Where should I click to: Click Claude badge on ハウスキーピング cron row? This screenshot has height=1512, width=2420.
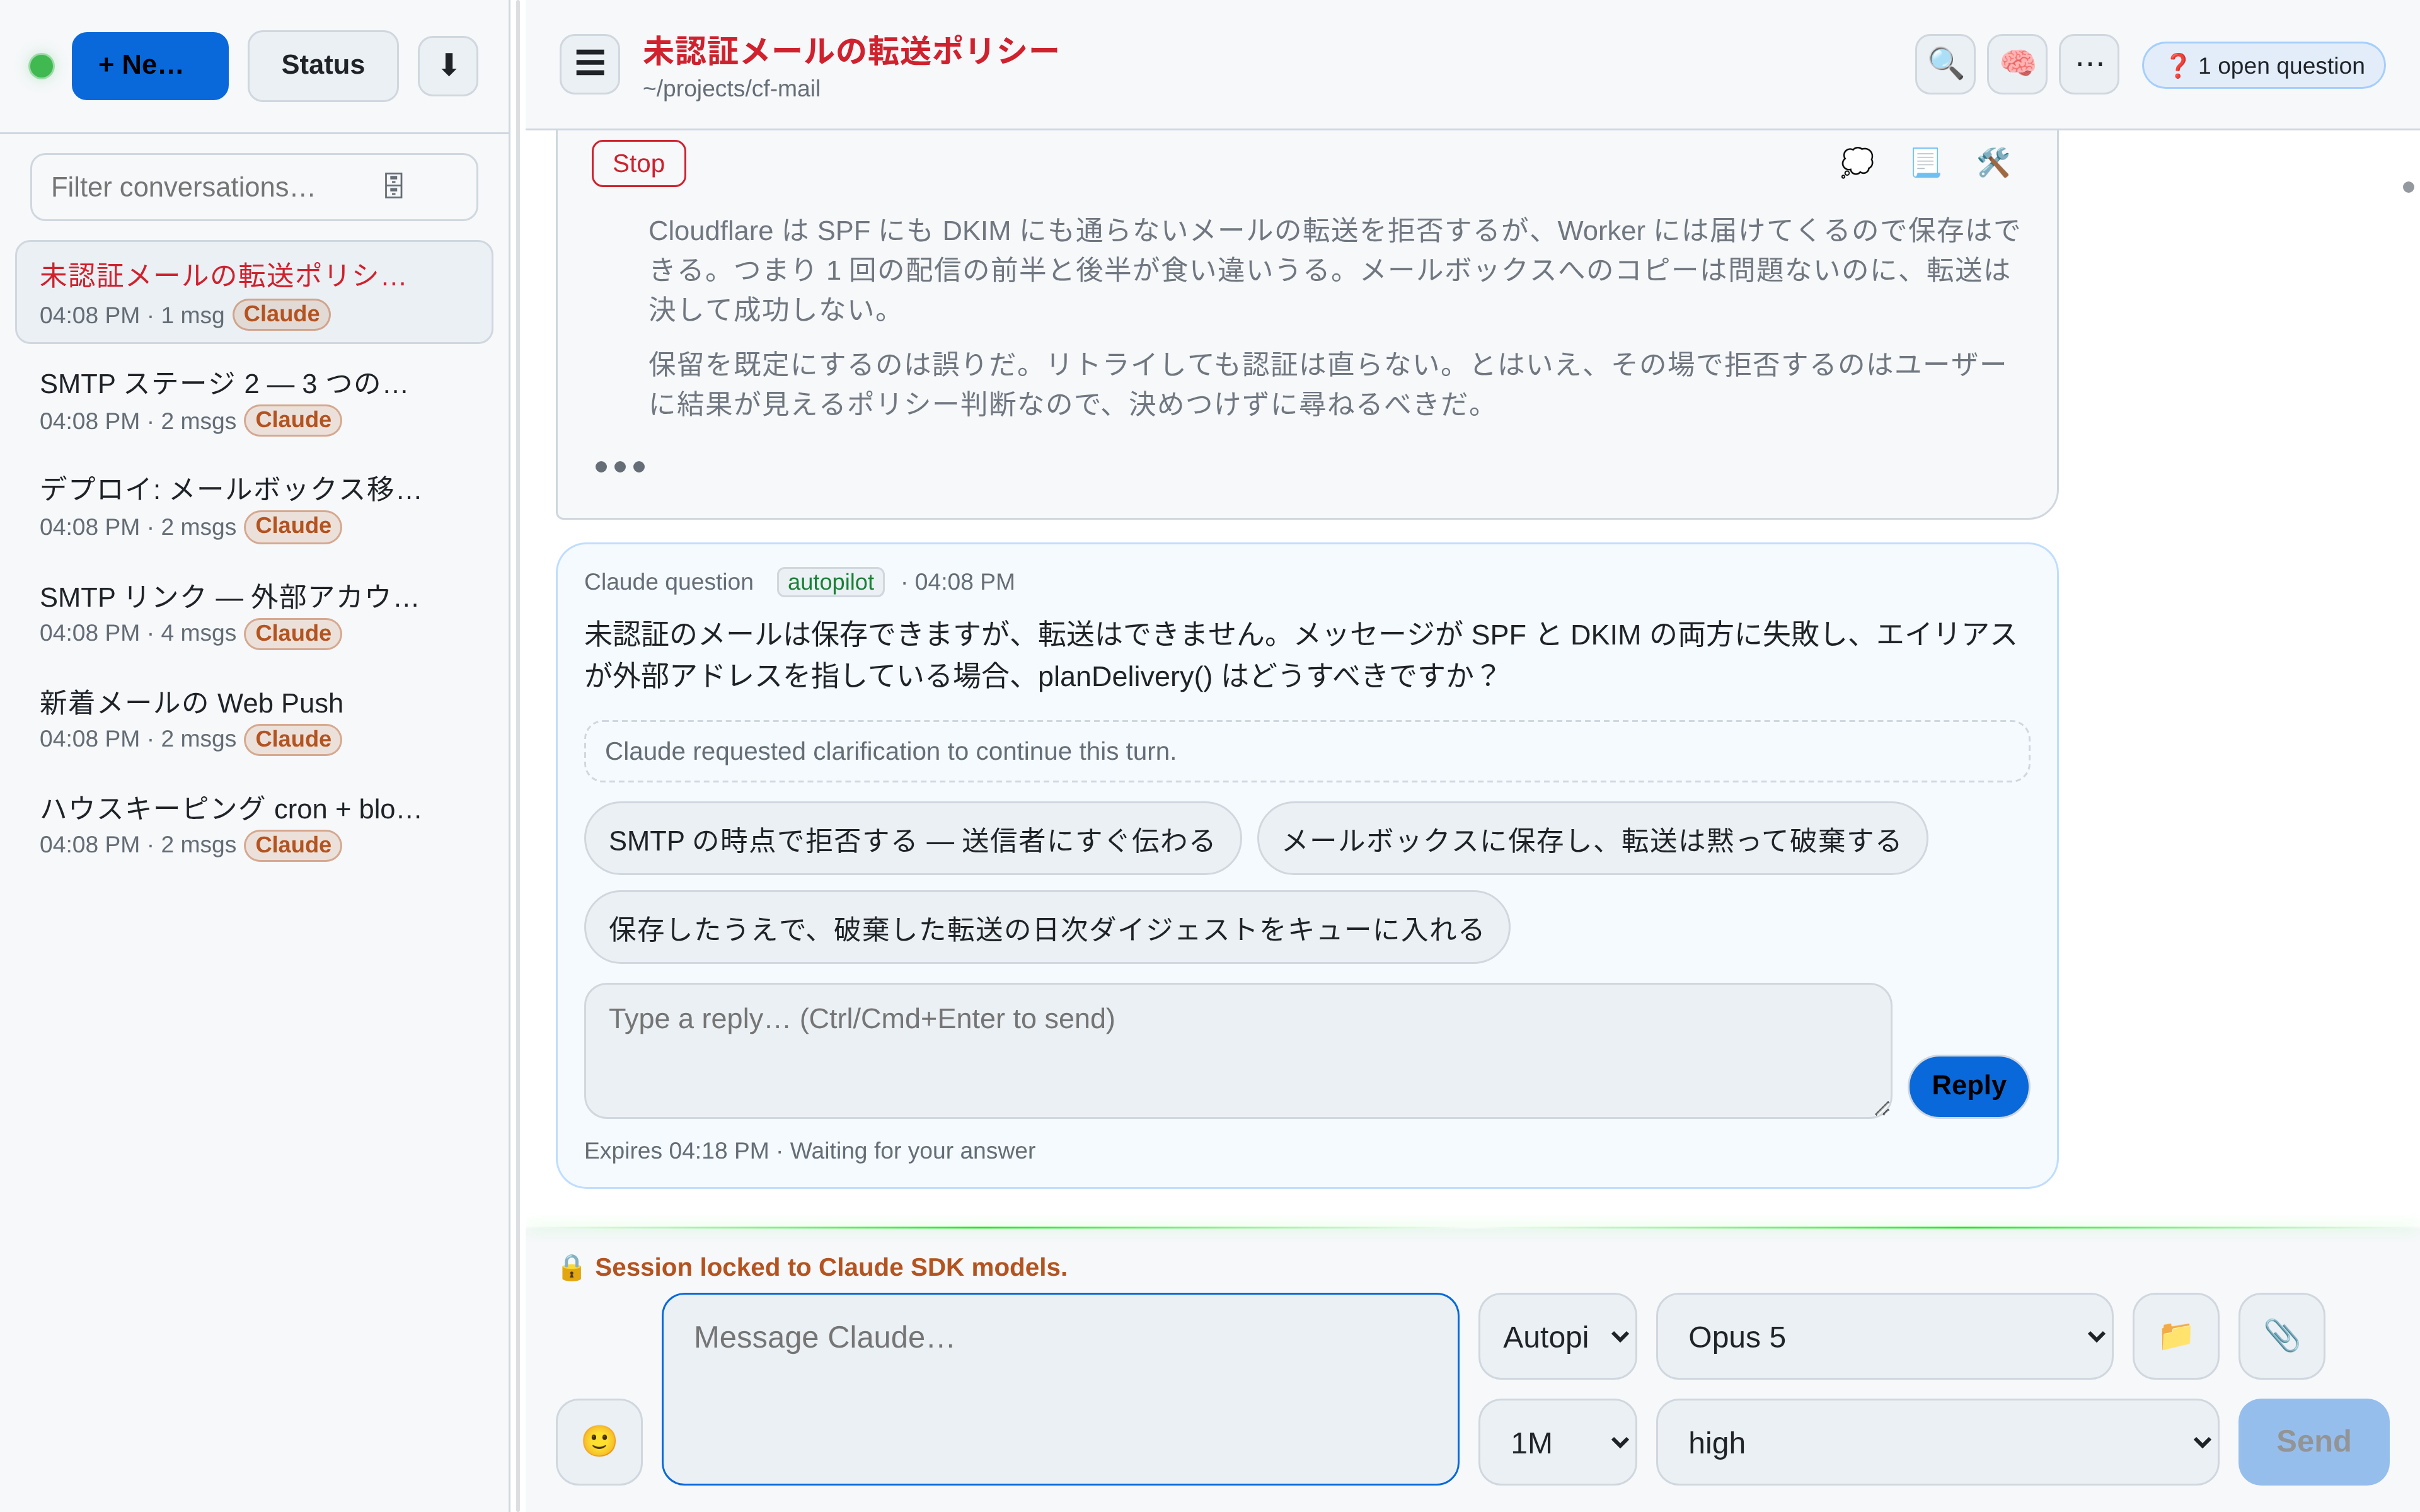pyautogui.click(x=293, y=845)
